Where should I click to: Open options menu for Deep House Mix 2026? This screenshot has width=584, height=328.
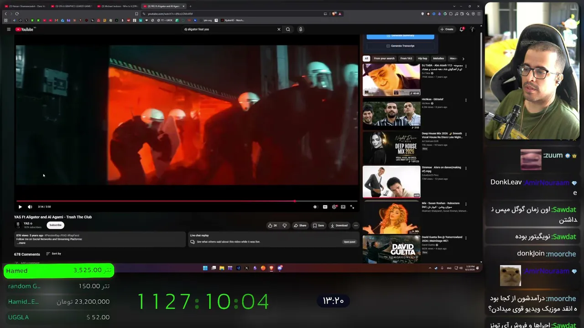[x=466, y=134]
